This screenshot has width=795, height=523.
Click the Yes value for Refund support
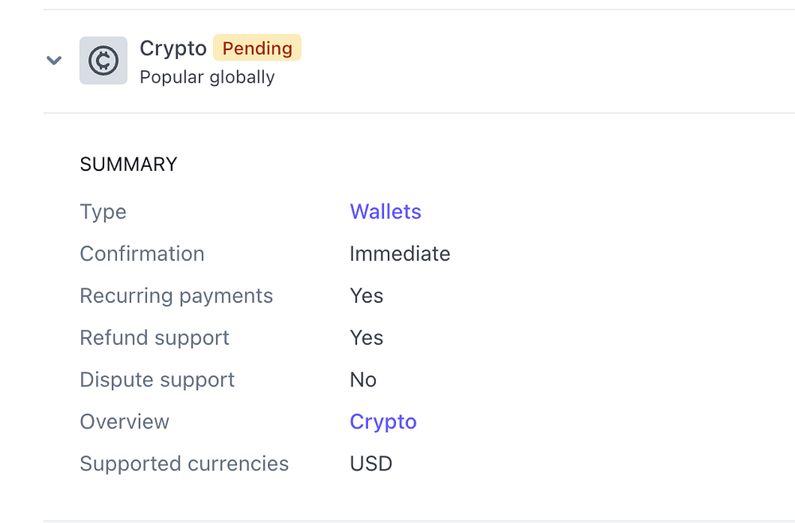pos(366,338)
